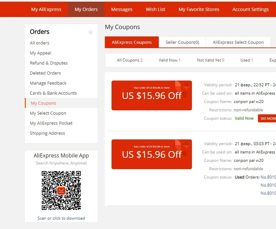Open My Orders in top navigation
The width and height of the screenshot is (276, 229).
(x=86, y=9)
